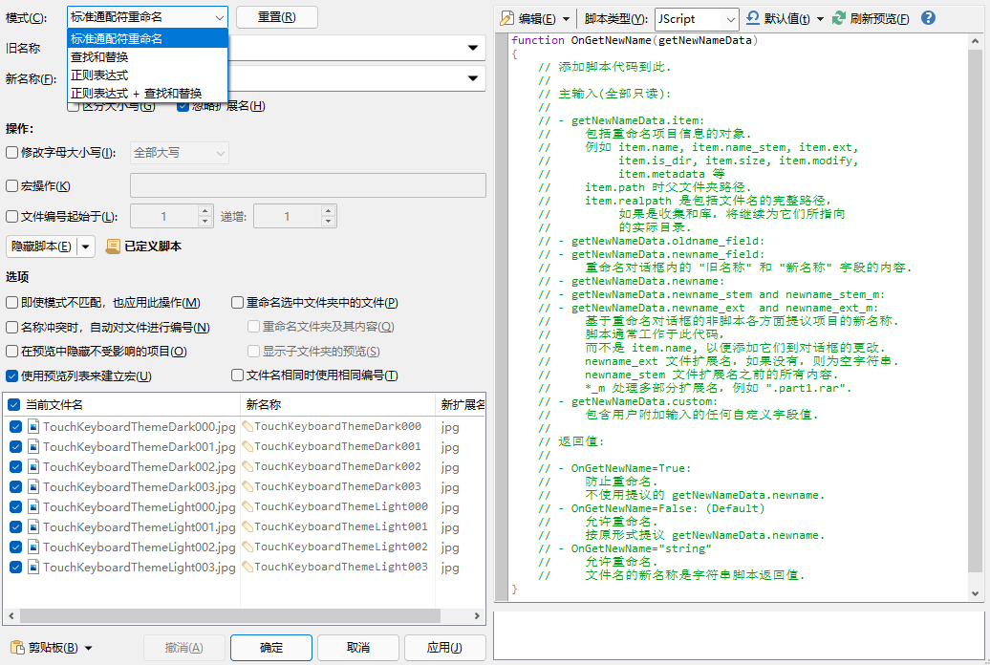Click rename tag icon beside TouchKeyboardThemeLight002

coord(248,547)
